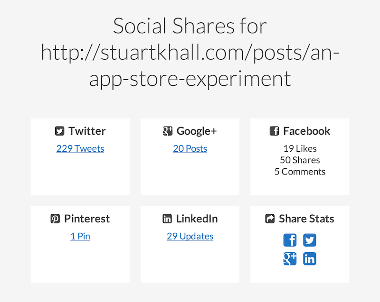Click the 50 Shares count text
Image resolution: width=380 pixels, height=302 pixels.
(x=300, y=160)
